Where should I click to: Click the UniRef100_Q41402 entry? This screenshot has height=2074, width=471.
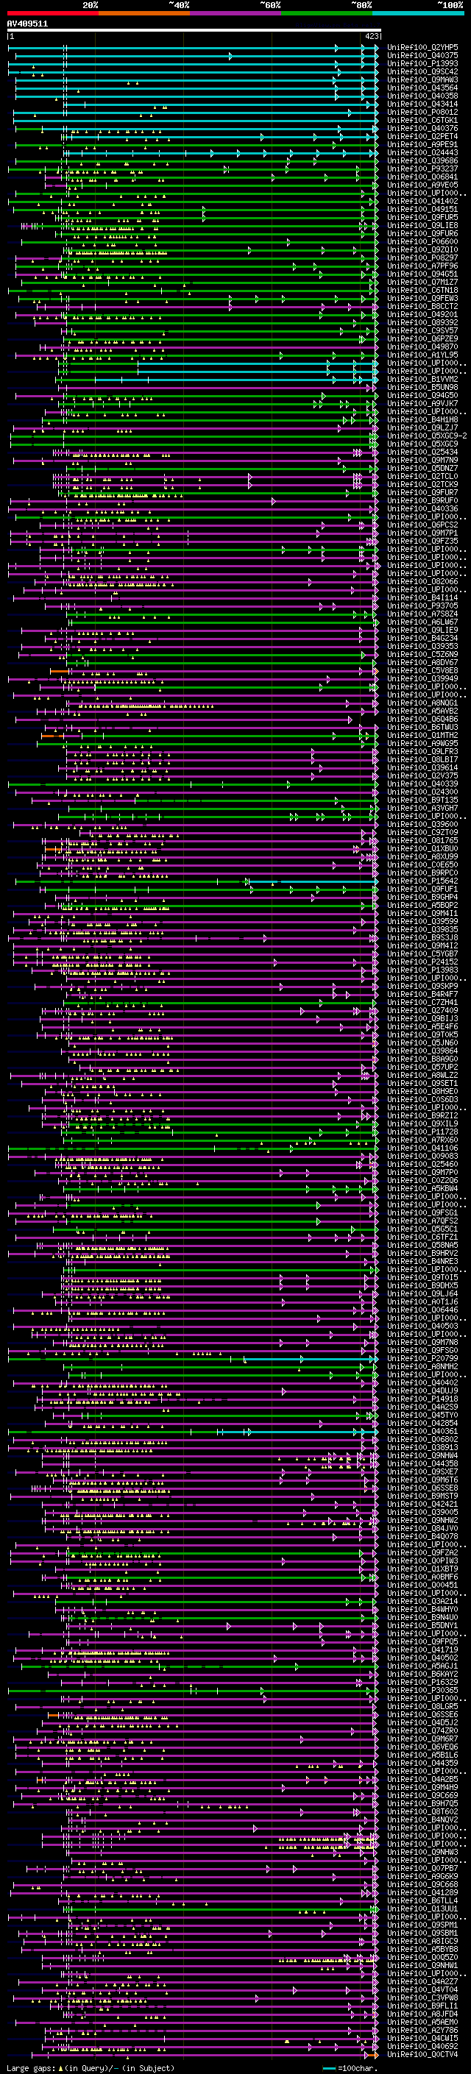pyautogui.click(x=422, y=202)
